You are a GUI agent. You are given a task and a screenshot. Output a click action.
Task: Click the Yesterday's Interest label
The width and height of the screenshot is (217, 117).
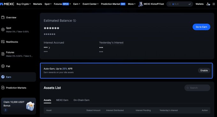pos(111,43)
